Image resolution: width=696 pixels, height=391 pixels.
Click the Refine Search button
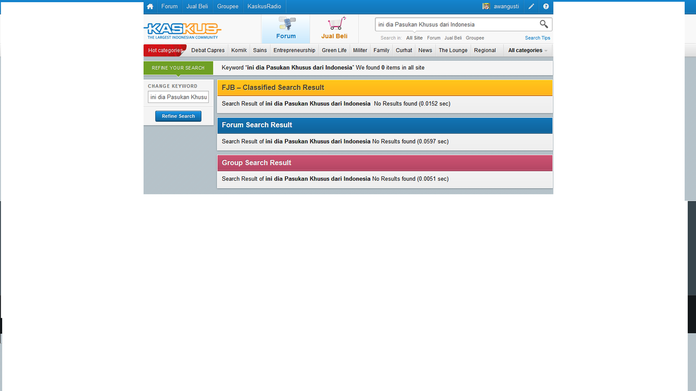tap(178, 116)
